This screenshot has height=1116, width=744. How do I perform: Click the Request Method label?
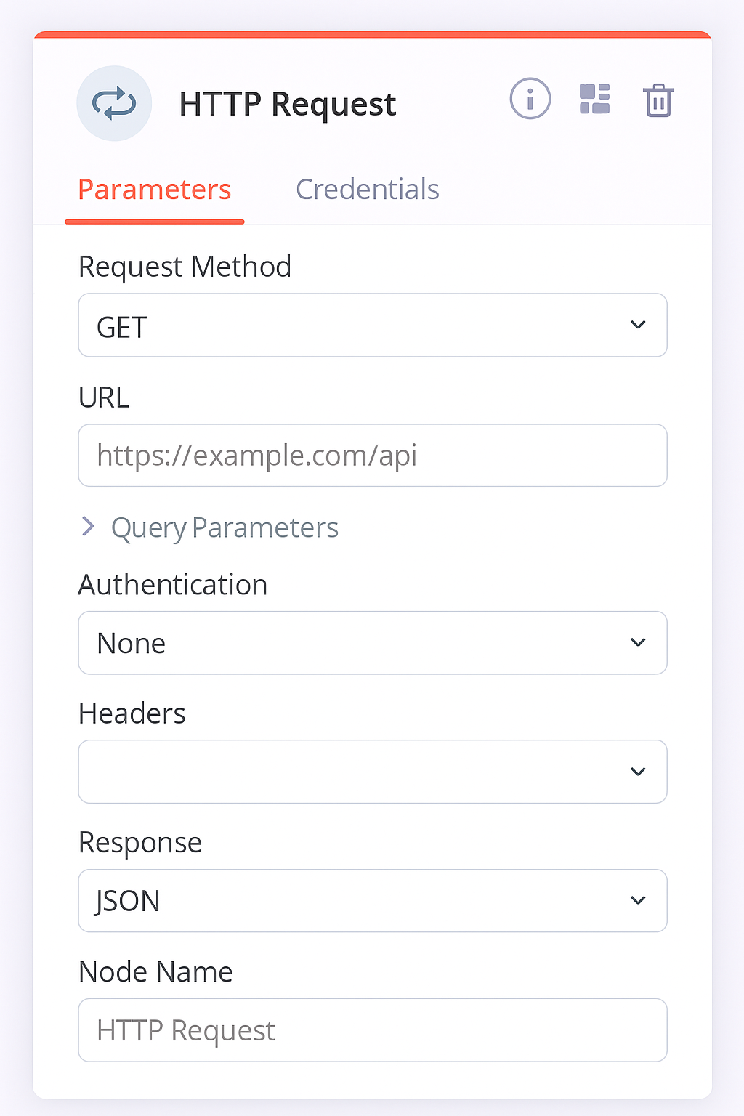point(185,267)
